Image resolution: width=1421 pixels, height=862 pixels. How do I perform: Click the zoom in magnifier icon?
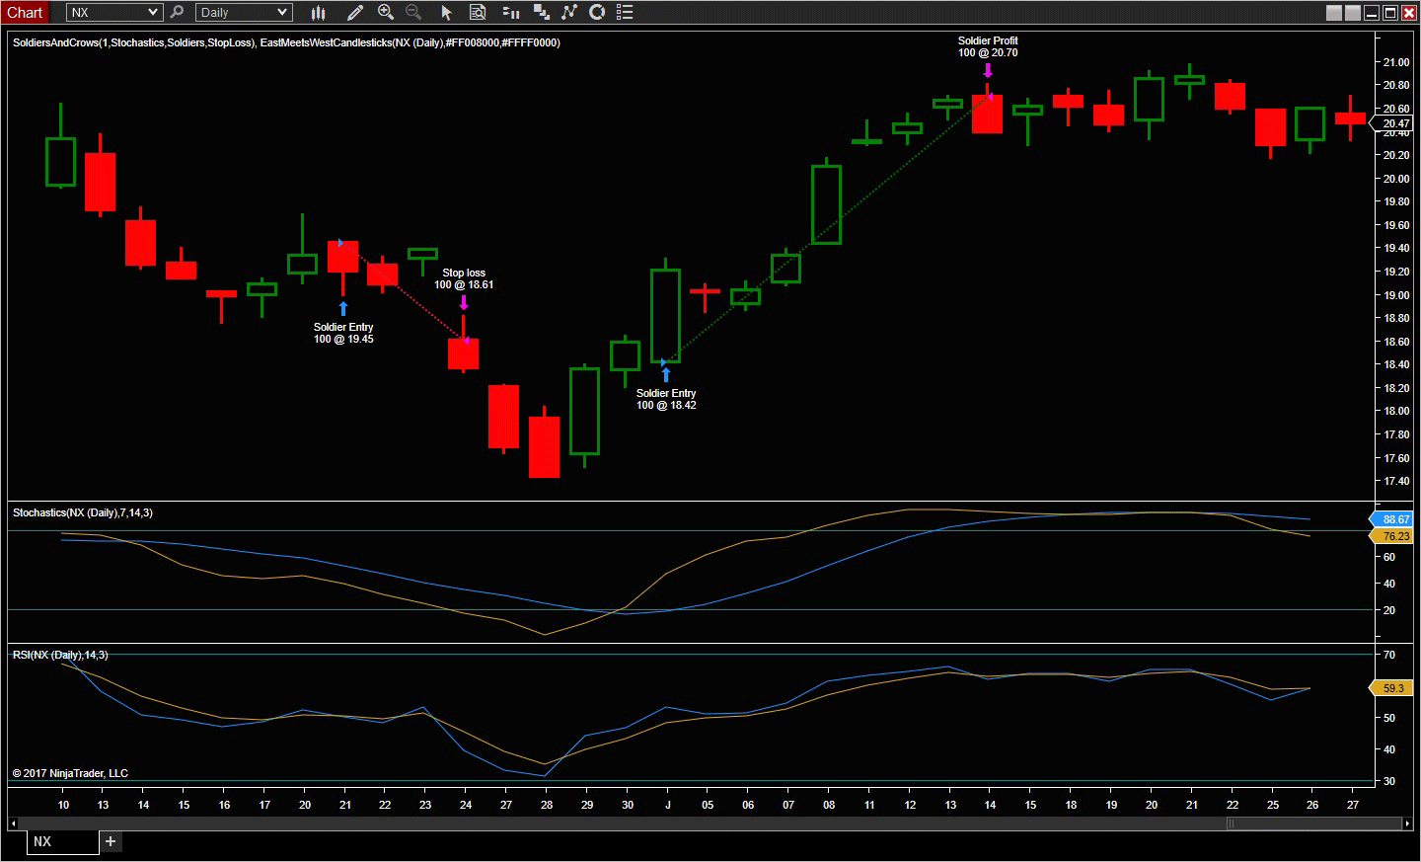[x=386, y=12]
